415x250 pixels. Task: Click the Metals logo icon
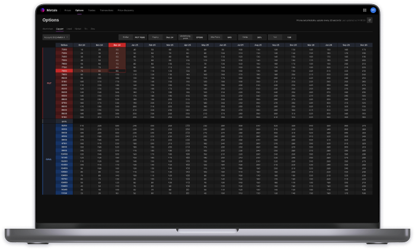[x=43, y=10]
